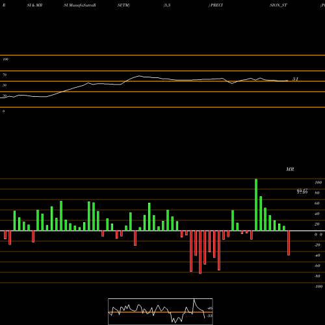This screenshot has width=325, height=325.
Task: Click the ") PRECI" header text
Action: tap(216, 5)
